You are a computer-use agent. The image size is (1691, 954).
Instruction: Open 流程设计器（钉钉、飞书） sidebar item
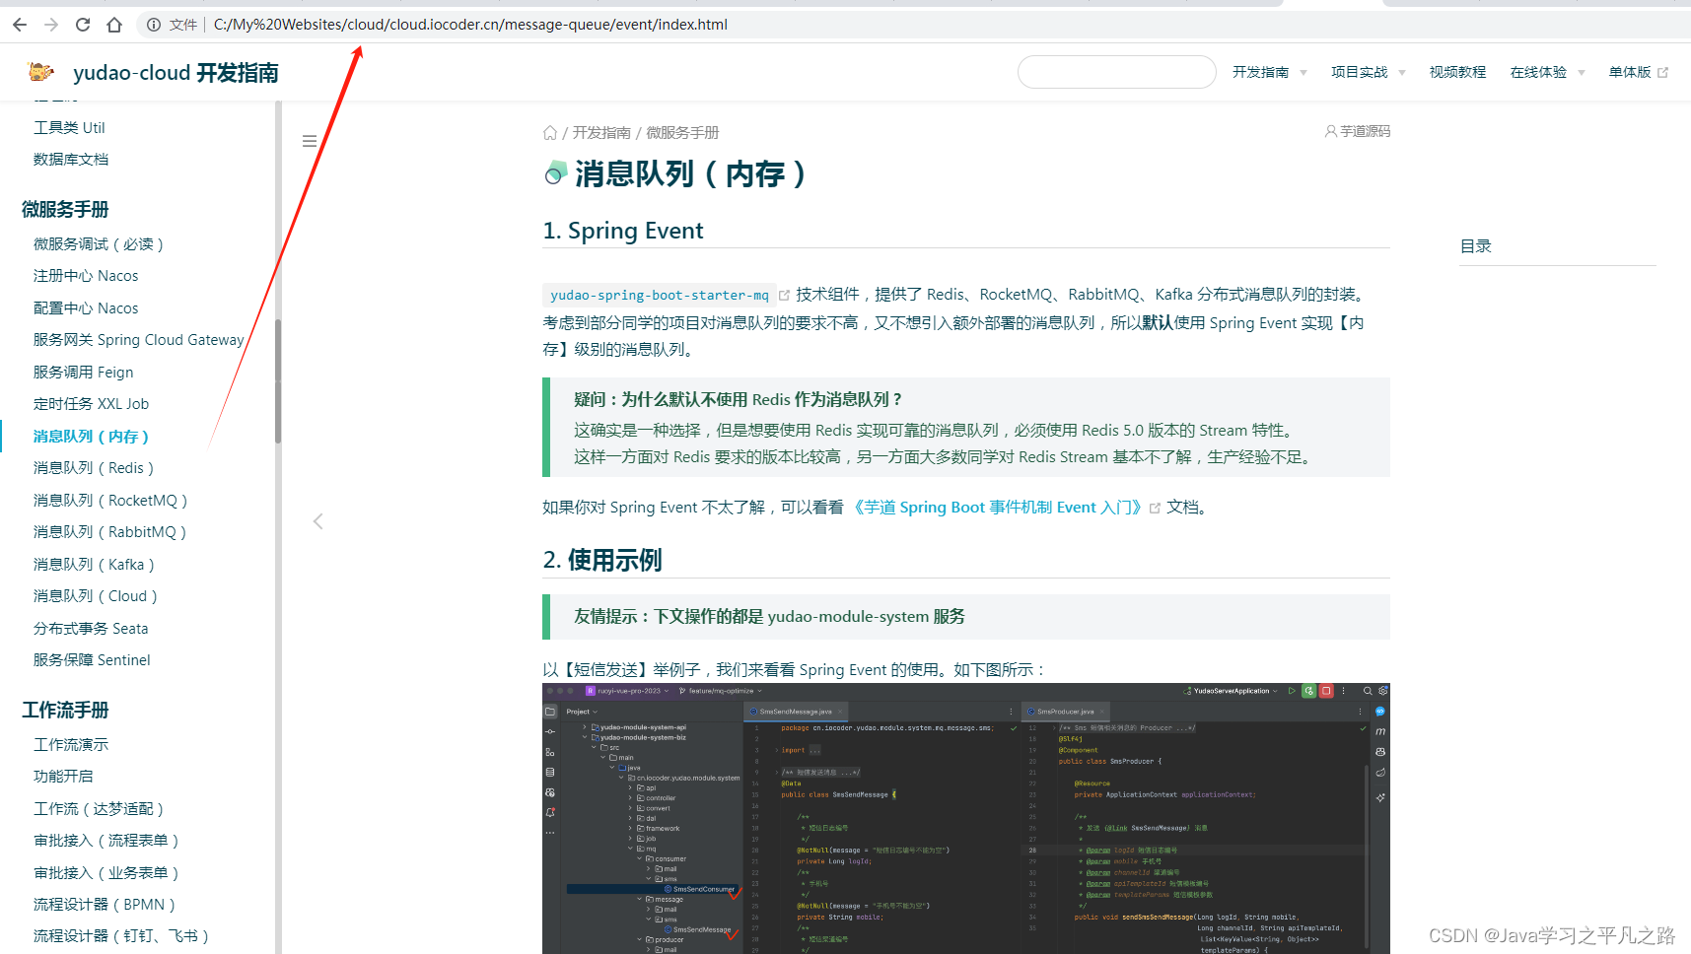point(121,935)
